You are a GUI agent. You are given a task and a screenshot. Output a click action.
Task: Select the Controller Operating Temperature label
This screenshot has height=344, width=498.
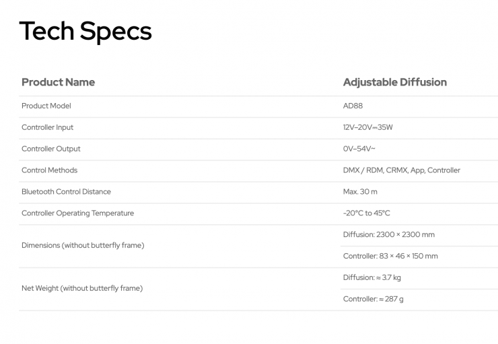pyautogui.click(x=78, y=213)
